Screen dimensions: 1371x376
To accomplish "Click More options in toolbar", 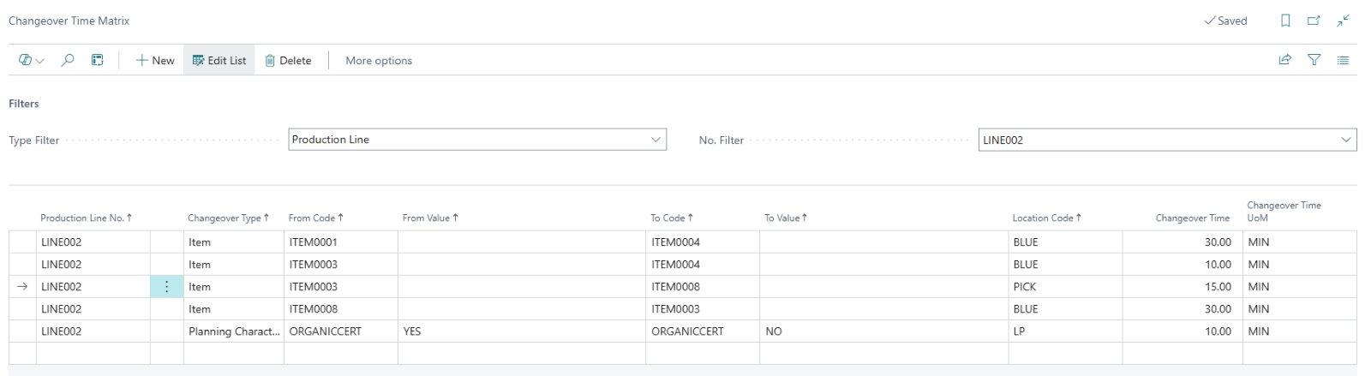I will 379,61.
